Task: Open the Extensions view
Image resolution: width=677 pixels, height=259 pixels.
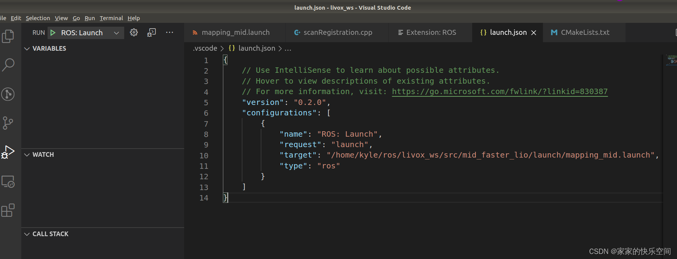Action: [x=8, y=210]
